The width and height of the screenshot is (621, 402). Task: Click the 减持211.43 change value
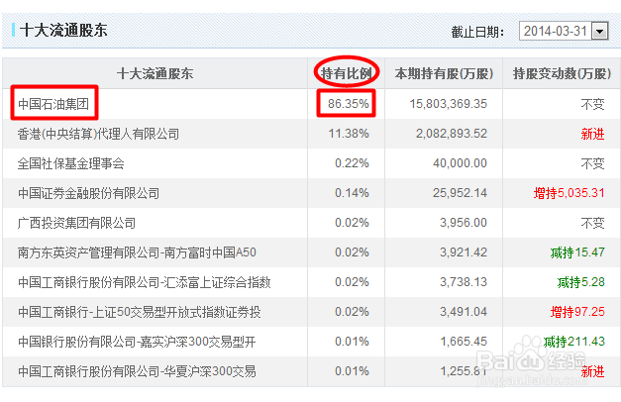574,342
